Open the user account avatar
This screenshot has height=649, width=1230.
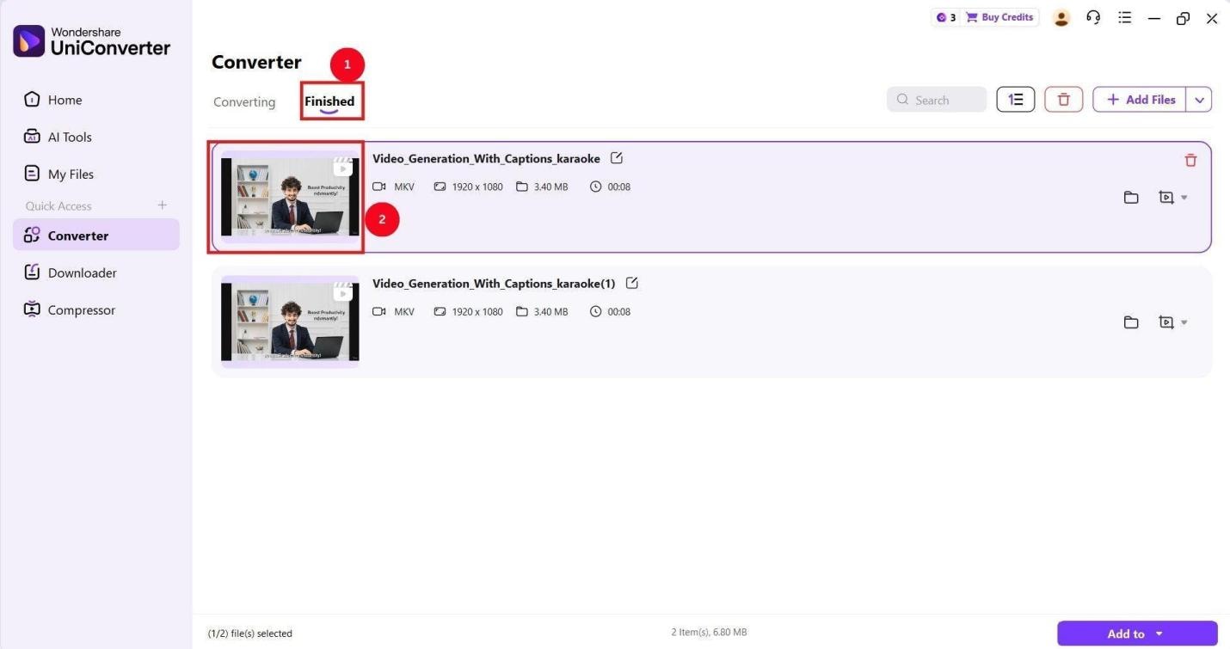click(x=1061, y=18)
